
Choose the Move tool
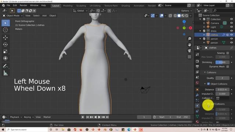6,37
